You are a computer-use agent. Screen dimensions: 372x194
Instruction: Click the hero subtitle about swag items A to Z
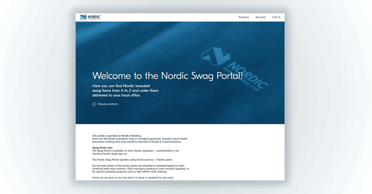click(125, 91)
